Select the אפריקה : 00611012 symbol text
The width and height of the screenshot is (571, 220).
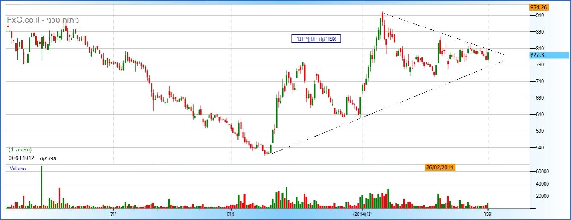[32, 158]
